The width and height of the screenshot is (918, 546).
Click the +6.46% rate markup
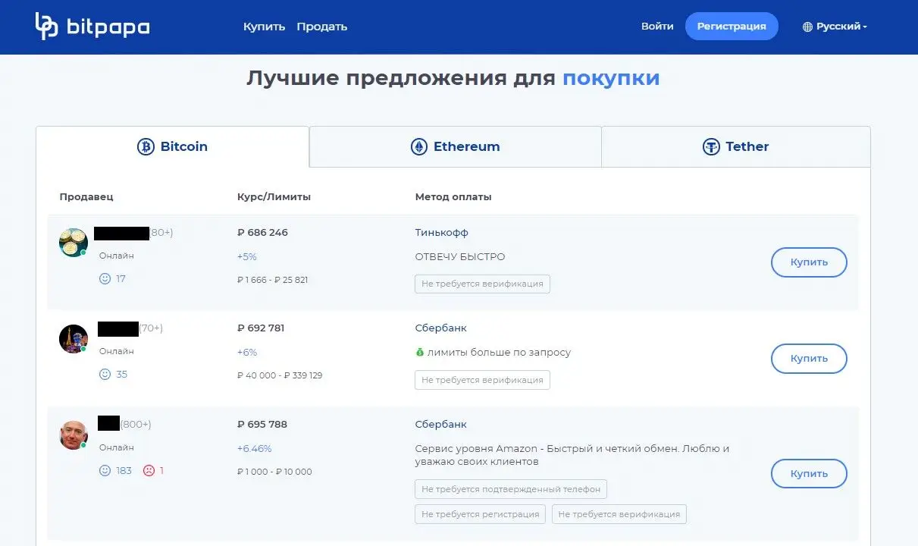tap(255, 449)
